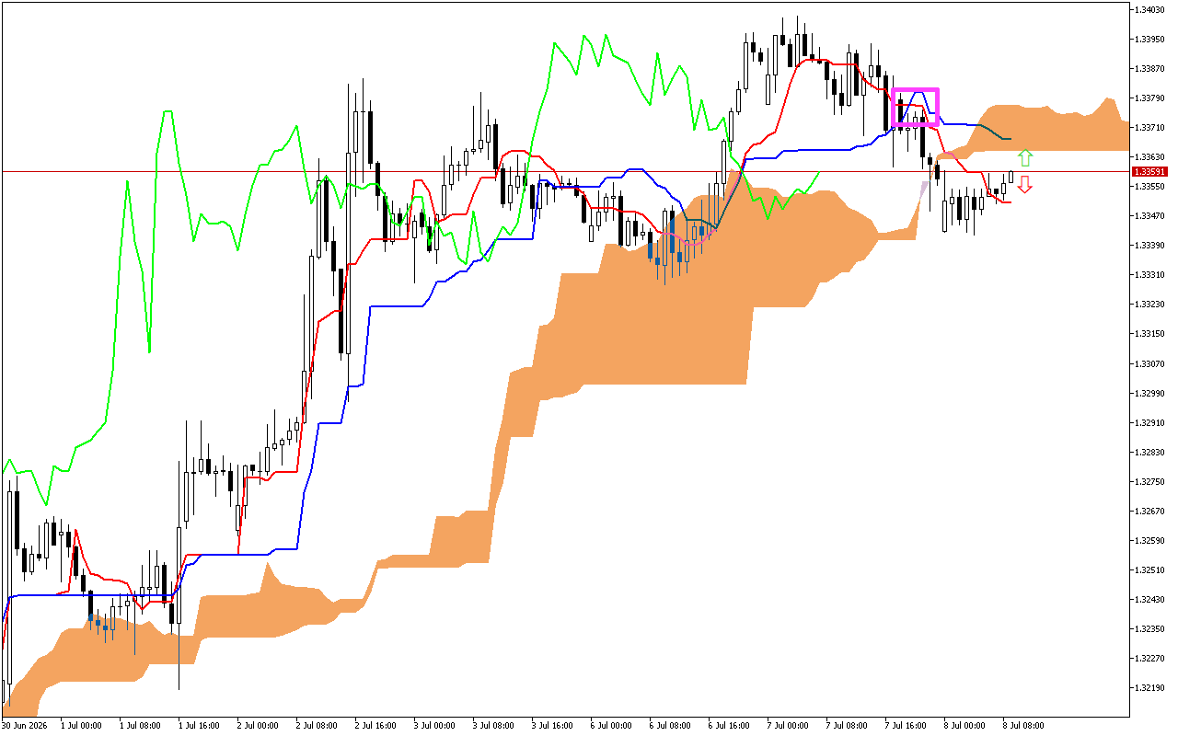Select the magenta rectangle chart object
Screen dimensions: 1178x736
[x=916, y=107]
